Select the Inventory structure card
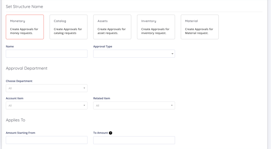Image resolution: width=271 pixels, height=149 pixels. 156,27
